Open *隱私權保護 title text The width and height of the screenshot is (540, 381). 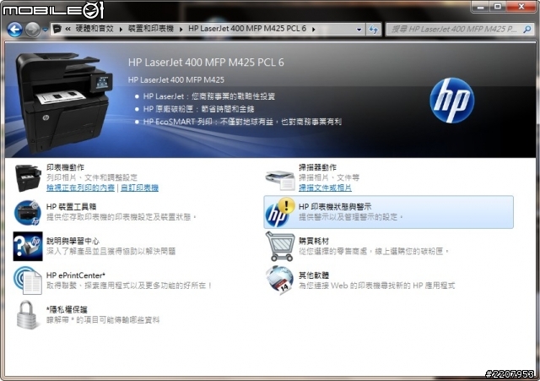point(67,310)
